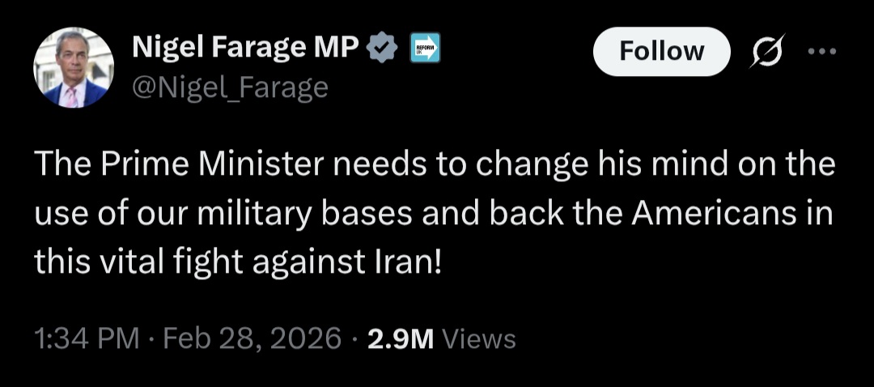The height and width of the screenshot is (387, 874).
Task: Open Nigel Farage's profile picture
Action: (74, 67)
